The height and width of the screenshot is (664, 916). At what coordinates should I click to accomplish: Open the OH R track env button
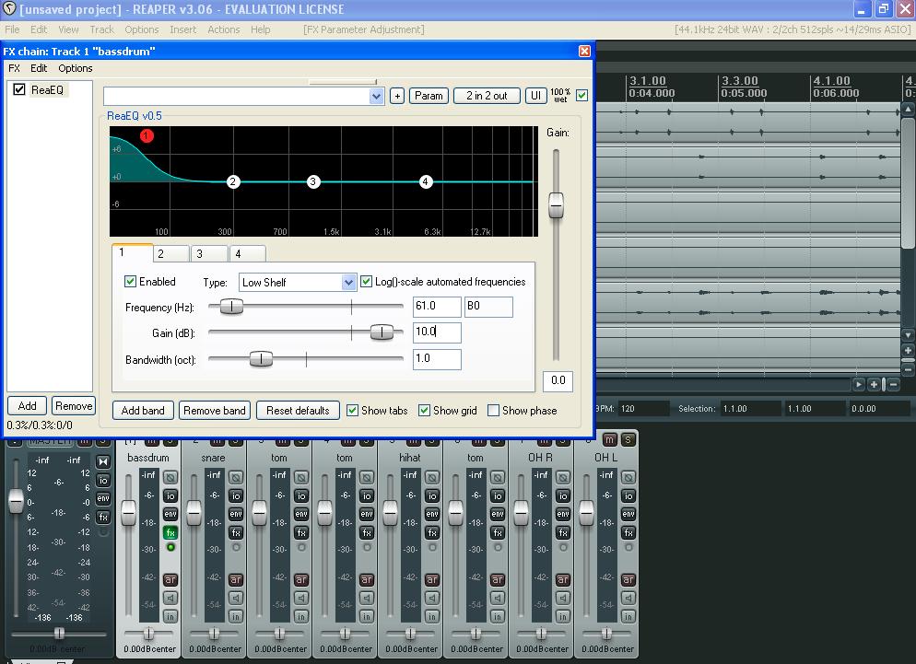coord(562,514)
